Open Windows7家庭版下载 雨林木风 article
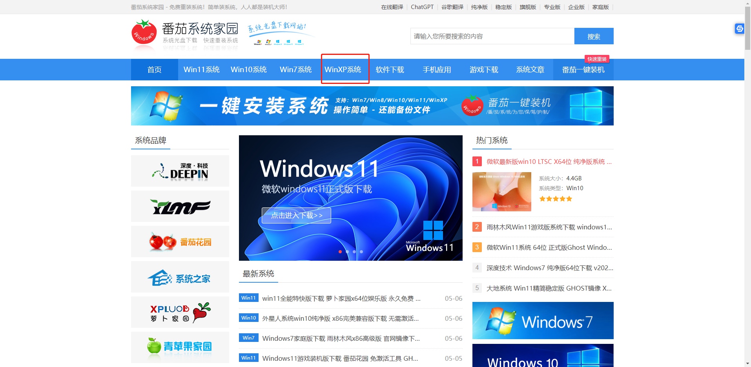This screenshot has width=751, height=367. click(x=341, y=338)
